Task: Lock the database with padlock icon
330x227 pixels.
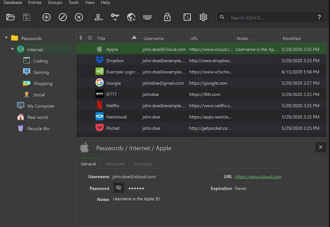Action: [x=167, y=17]
